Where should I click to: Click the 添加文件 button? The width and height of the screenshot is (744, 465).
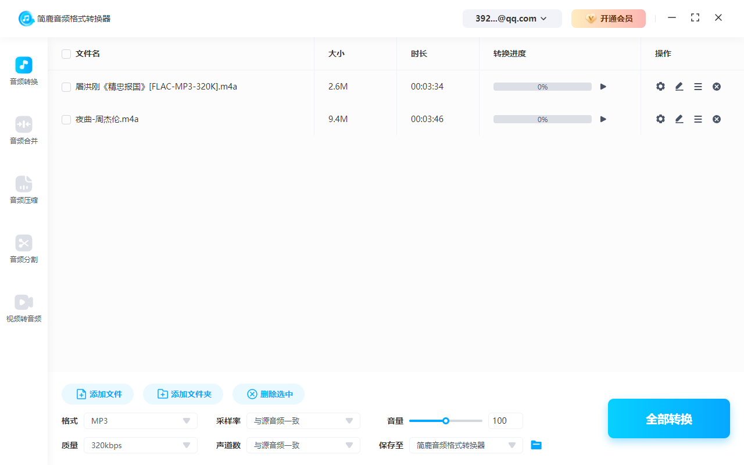[x=98, y=394]
